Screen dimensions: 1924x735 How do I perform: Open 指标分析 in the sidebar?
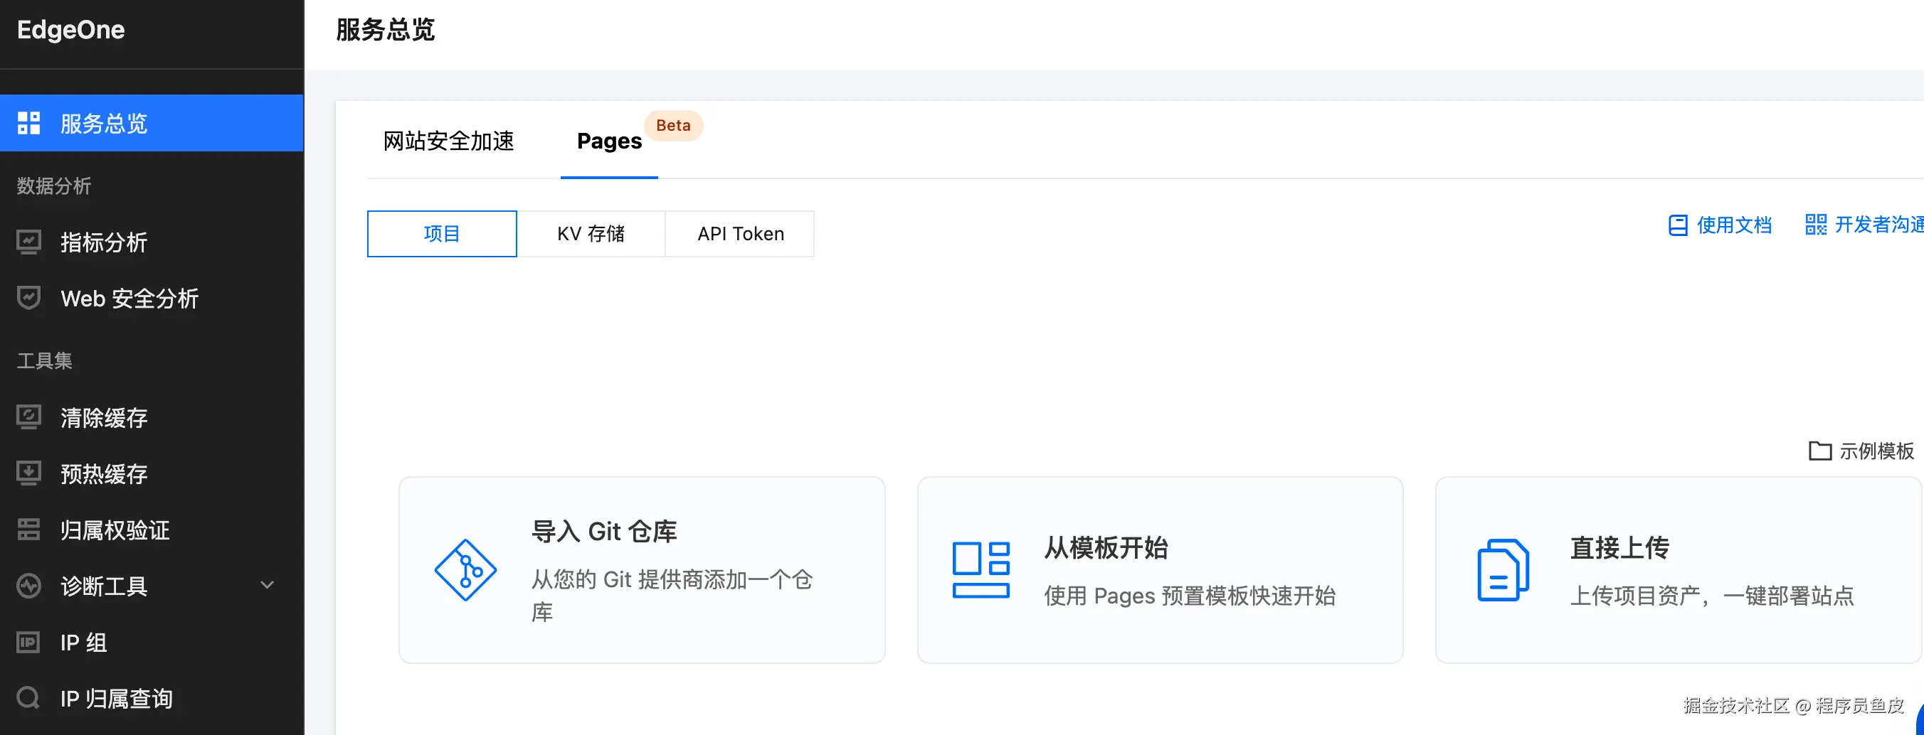152,242
